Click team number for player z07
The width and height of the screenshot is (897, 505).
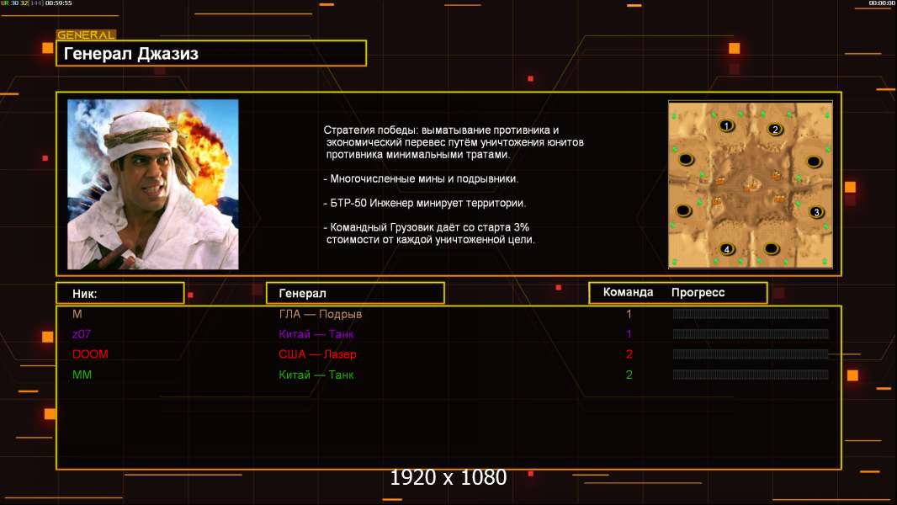629,334
